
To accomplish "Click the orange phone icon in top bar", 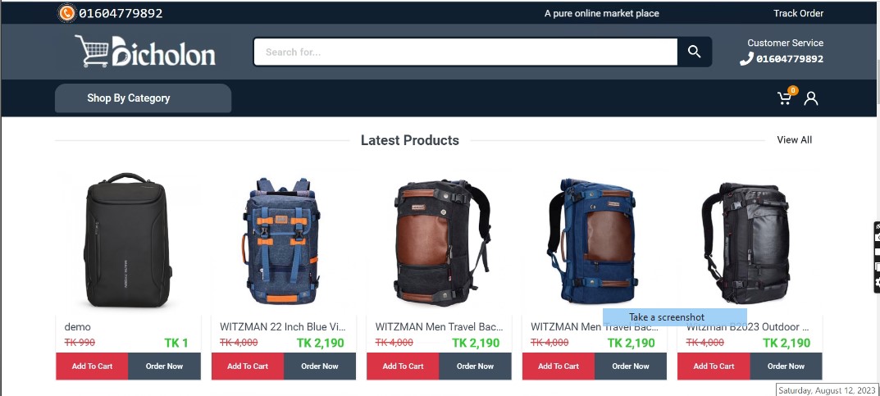I will point(66,13).
